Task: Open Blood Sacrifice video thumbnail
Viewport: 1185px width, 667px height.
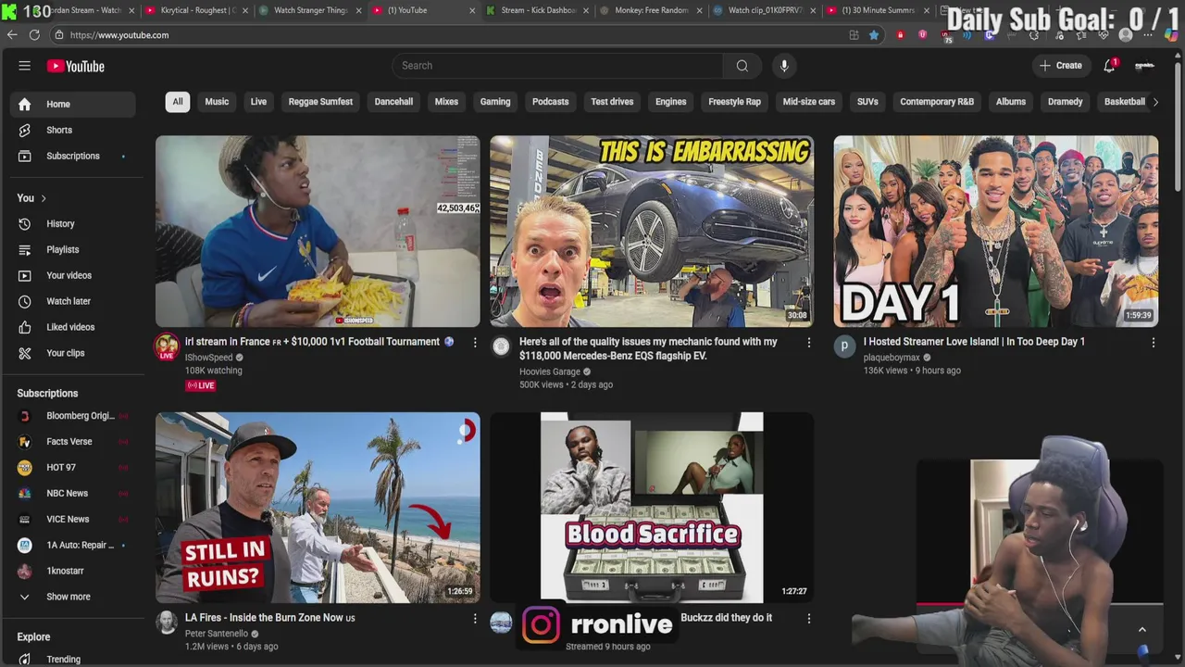Action: 652,508
